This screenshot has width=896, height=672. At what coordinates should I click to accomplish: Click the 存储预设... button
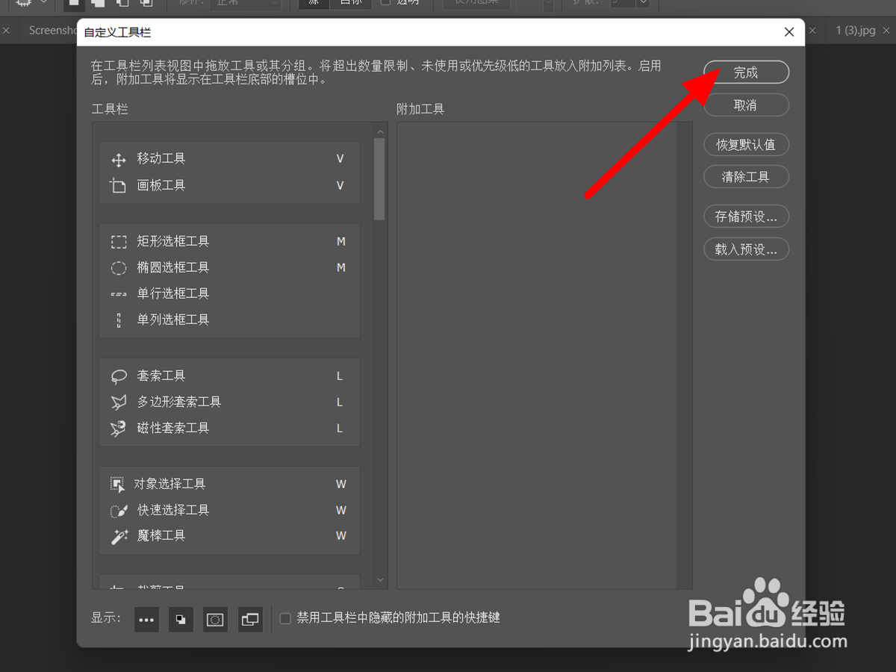pyautogui.click(x=746, y=217)
